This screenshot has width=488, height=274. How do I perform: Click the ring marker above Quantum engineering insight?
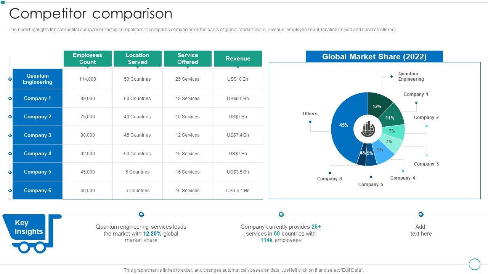click(141, 214)
